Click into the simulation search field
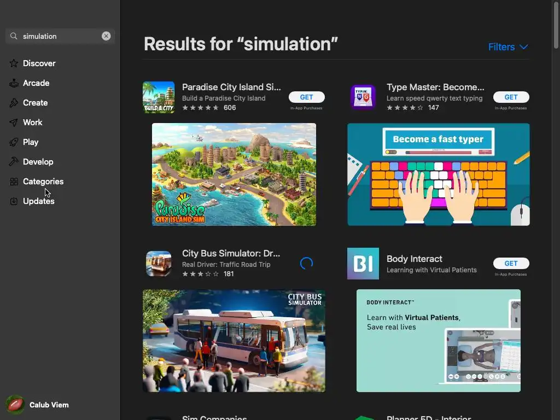Viewport: 560px width, 420px height. pos(60,36)
